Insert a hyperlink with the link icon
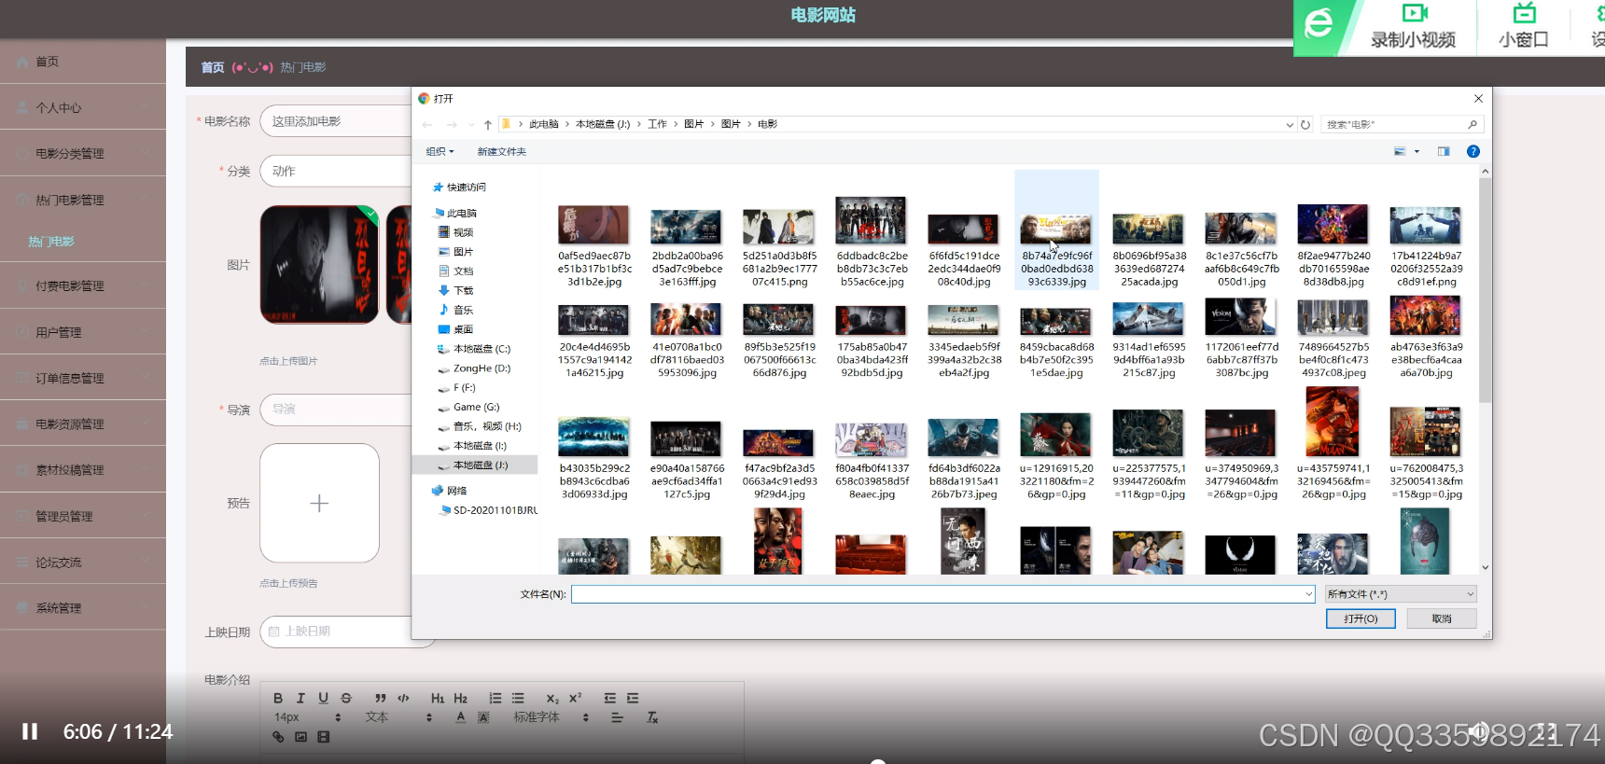Screen dimensions: 1605x764 coord(278,737)
